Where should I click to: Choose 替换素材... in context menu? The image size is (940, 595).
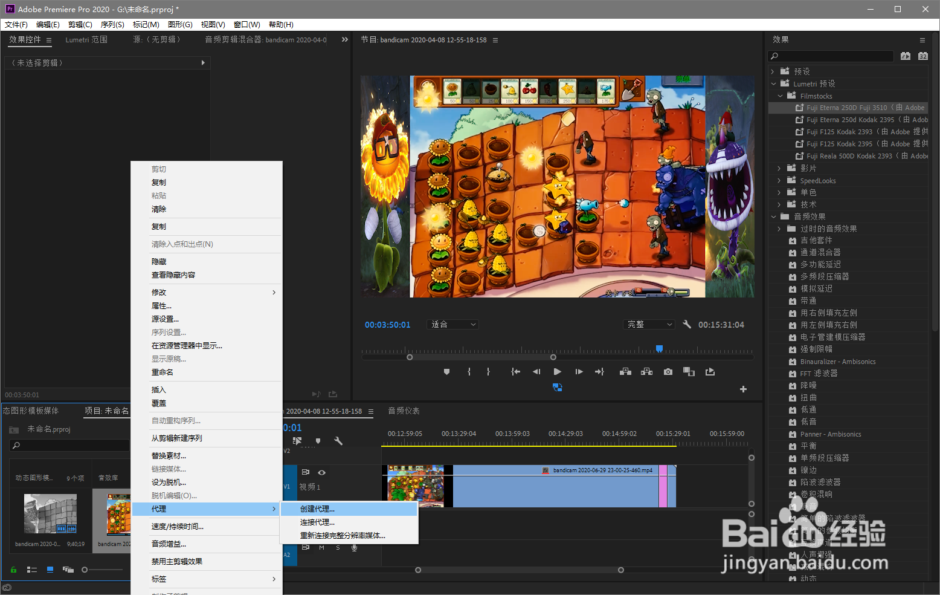pos(207,456)
